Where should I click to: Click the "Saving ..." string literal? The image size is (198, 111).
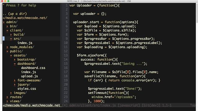(x=132, y=64)
